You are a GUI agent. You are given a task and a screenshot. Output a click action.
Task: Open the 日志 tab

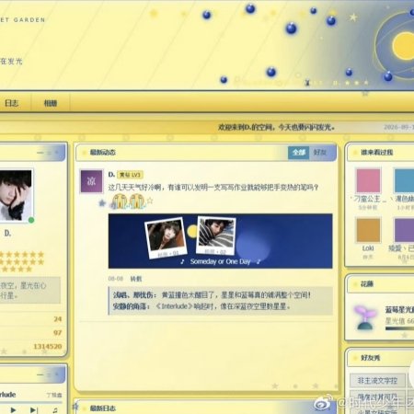(x=12, y=103)
